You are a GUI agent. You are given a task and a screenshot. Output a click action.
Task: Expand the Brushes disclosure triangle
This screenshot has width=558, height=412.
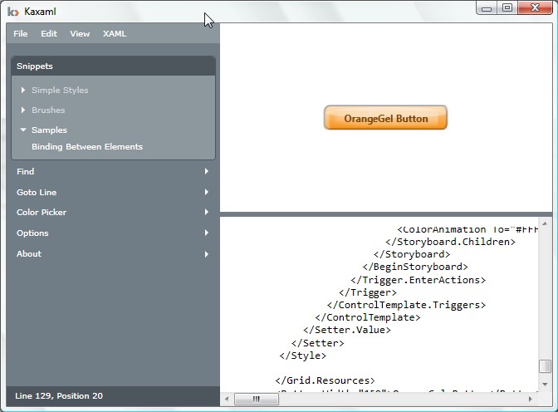tap(23, 110)
